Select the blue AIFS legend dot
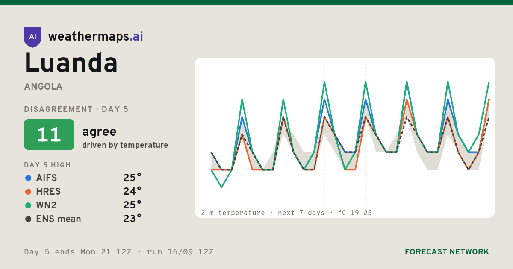This screenshot has height=269, width=513. click(x=28, y=178)
